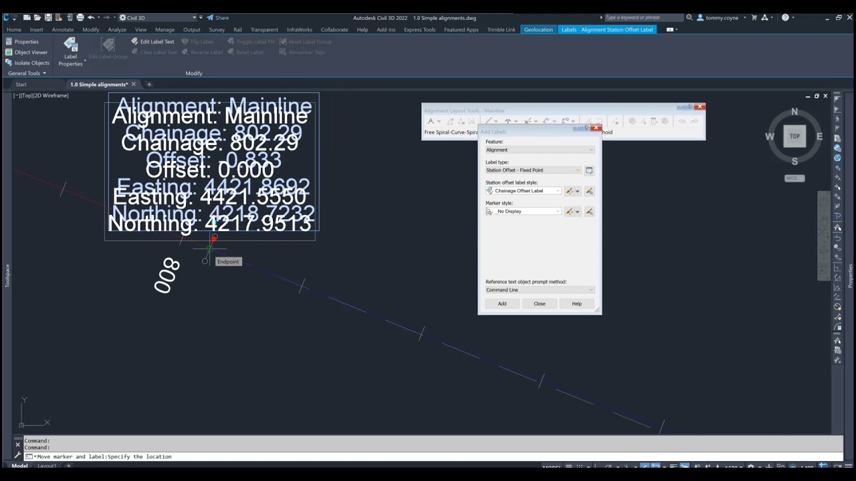Click the Autodesk account triangle icon
Image resolution: width=856 pixels, height=481 pixels.
point(765,17)
